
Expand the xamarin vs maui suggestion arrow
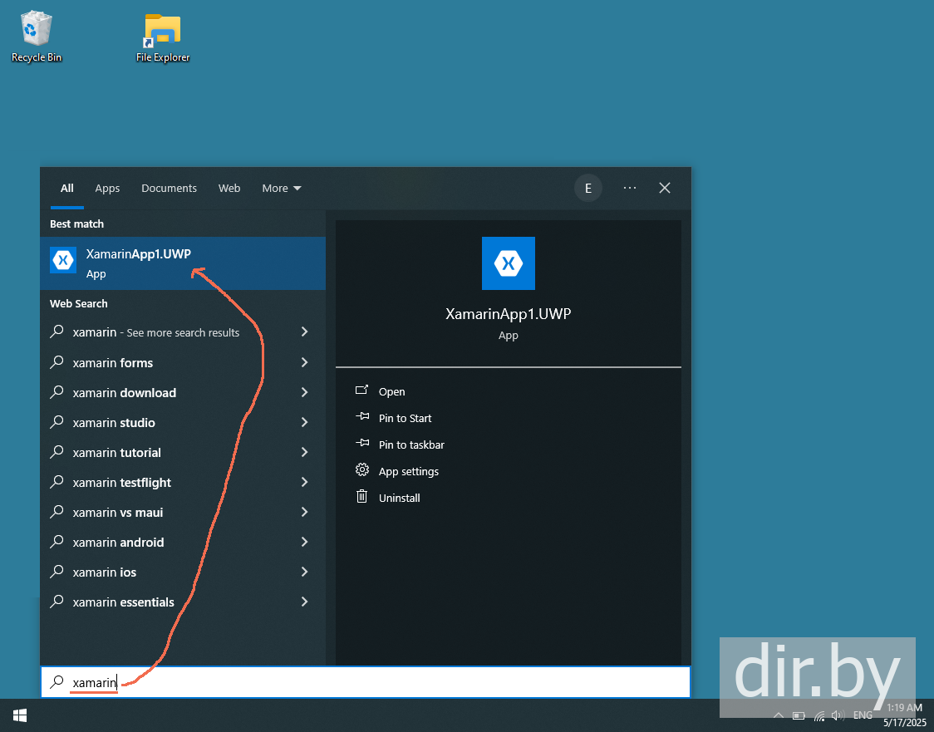[x=304, y=512]
